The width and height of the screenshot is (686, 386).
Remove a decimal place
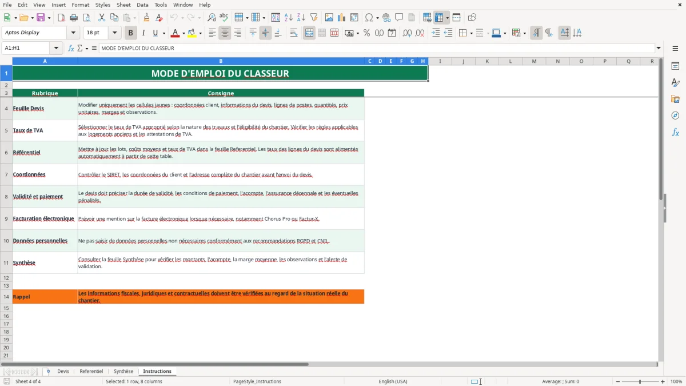coord(420,33)
